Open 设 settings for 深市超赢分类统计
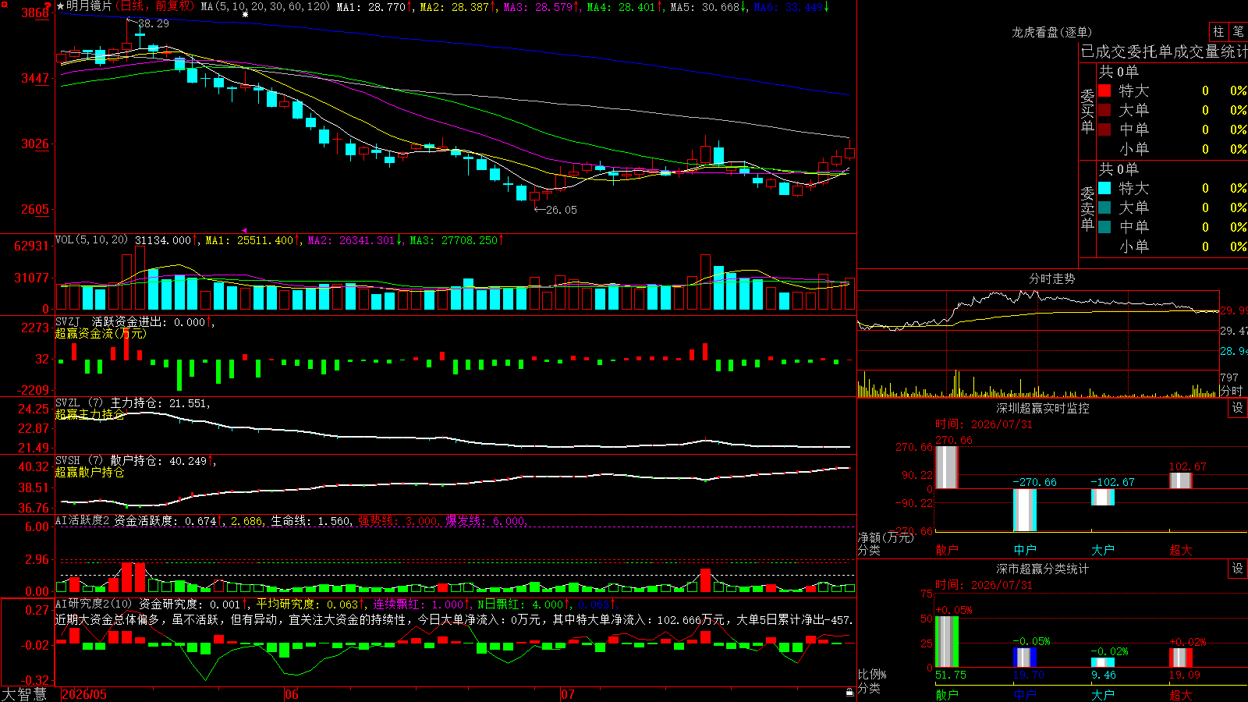The width and height of the screenshot is (1248, 702). (1238, 569)
